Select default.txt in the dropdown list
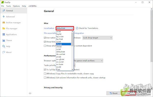 point(63,52)
